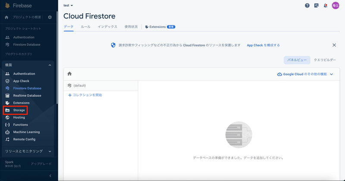345x181 pixels.
Task: Click コレクションを開始 link
Action: coord(88,95)
